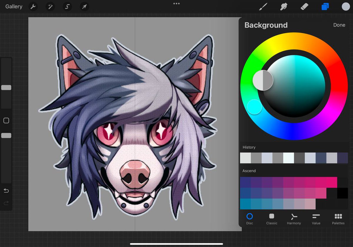Select the Brush tool
Screen dimensions: 353x247
(263, 6)
